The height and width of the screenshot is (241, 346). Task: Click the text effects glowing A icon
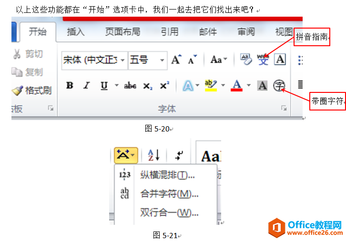(188, 86)
